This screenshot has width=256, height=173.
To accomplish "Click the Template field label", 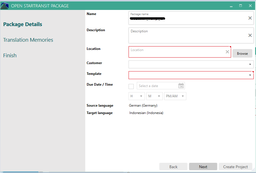I will pyautogui.click(x=94, y=74).
